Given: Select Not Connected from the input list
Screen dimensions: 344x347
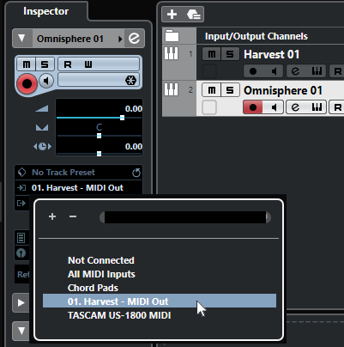Looking at the screenshot, I should click(101, 260).
